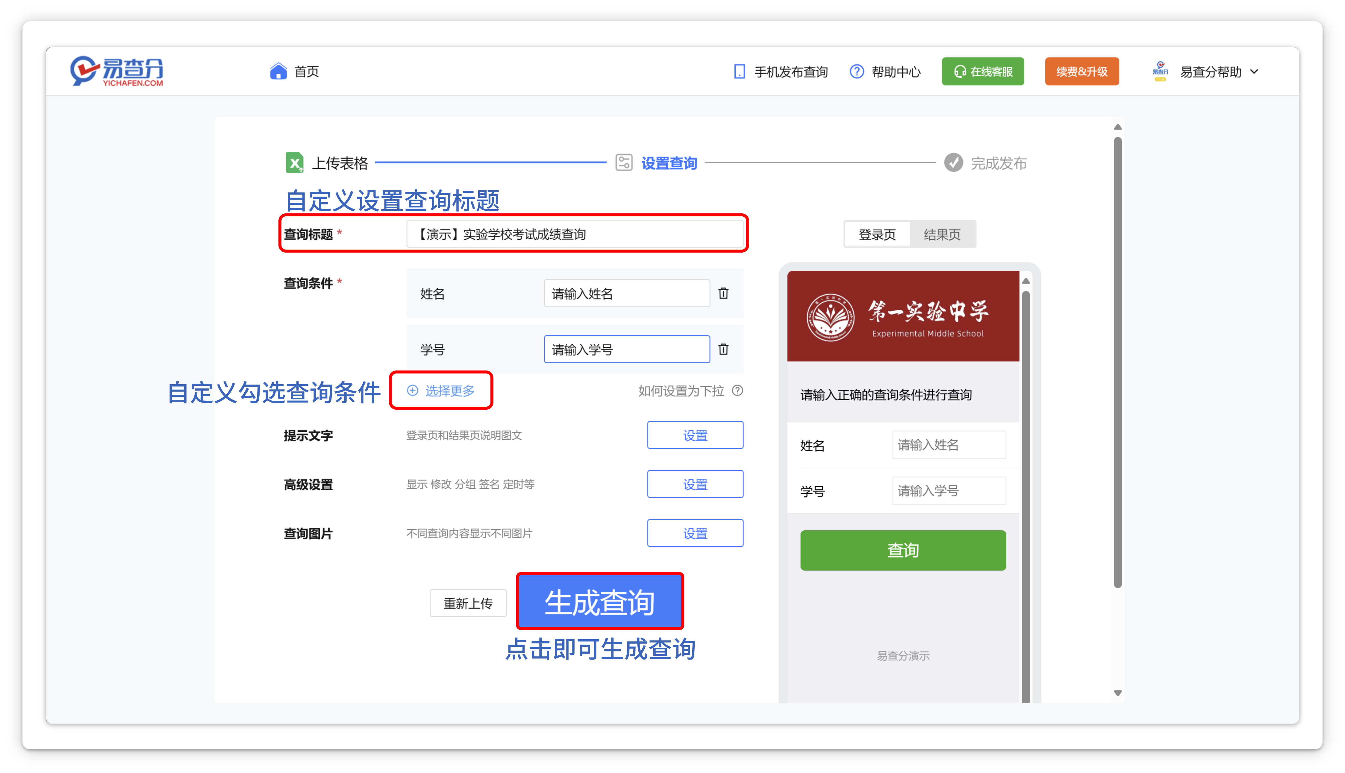
Task: Click the mobile phone publish icon
Action: (x=739, y=72)
